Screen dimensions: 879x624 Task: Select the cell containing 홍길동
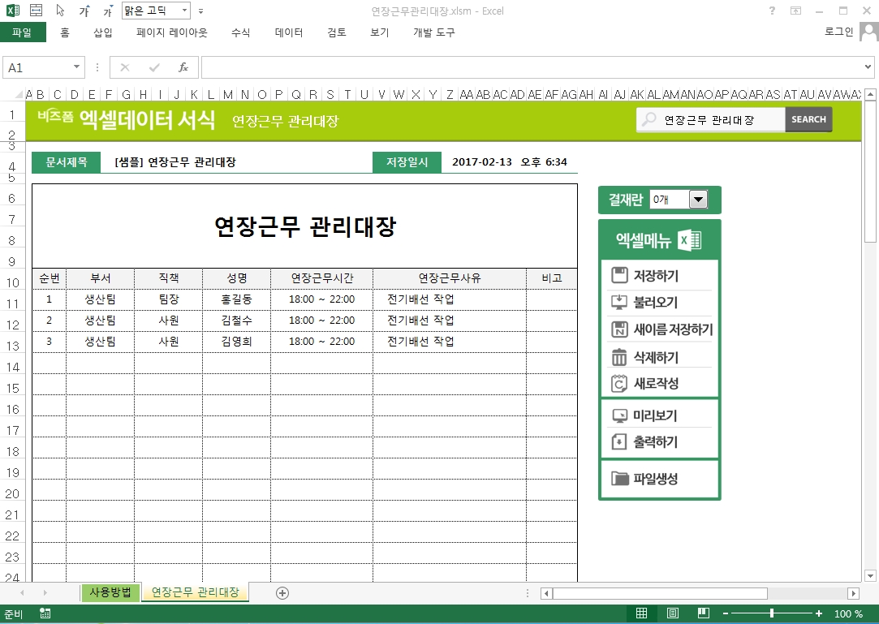click(236, 299)
